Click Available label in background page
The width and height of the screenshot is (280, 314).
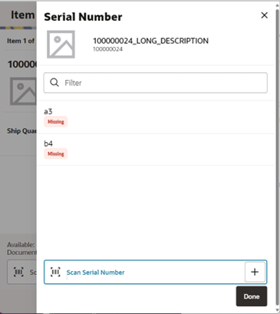[21, 245]
